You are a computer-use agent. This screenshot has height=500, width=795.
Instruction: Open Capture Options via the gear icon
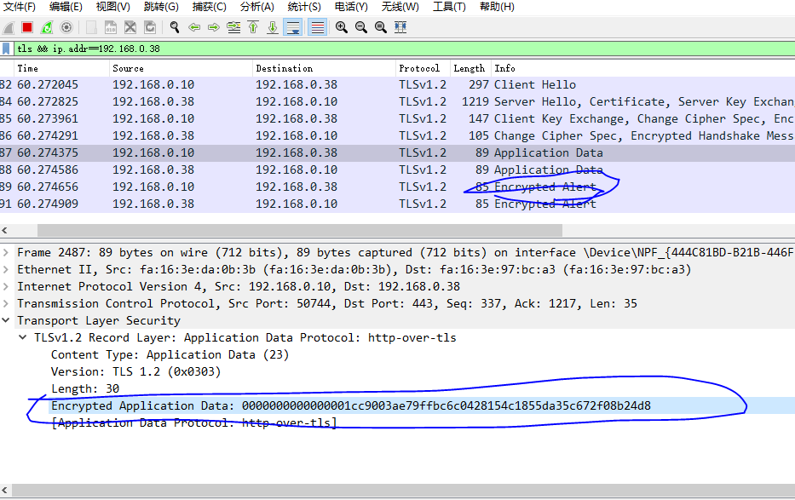(x=66, y=26)
